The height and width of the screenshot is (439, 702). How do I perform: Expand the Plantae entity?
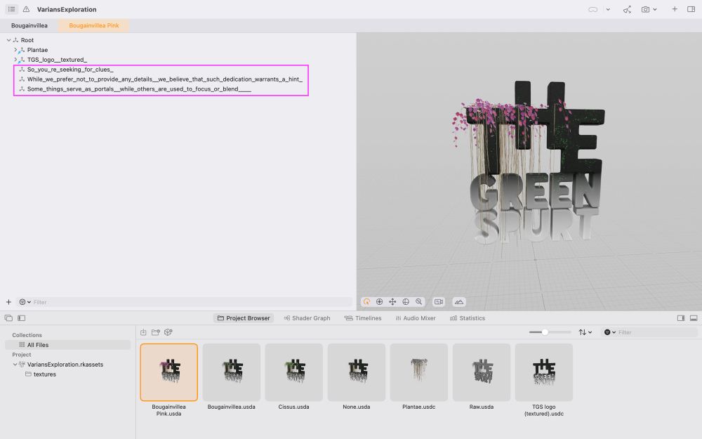15,50
